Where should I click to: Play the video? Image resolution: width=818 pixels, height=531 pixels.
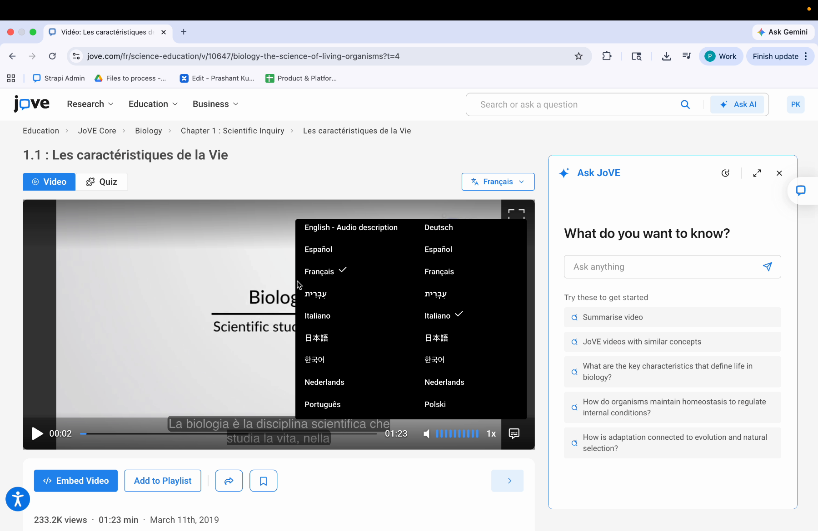37,433
